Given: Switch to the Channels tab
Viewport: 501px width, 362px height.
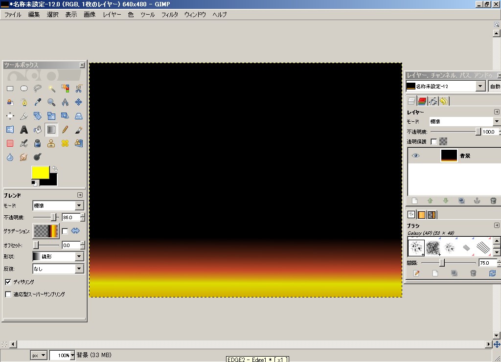Looking at the screenshot, I should (x=422, y=101).
